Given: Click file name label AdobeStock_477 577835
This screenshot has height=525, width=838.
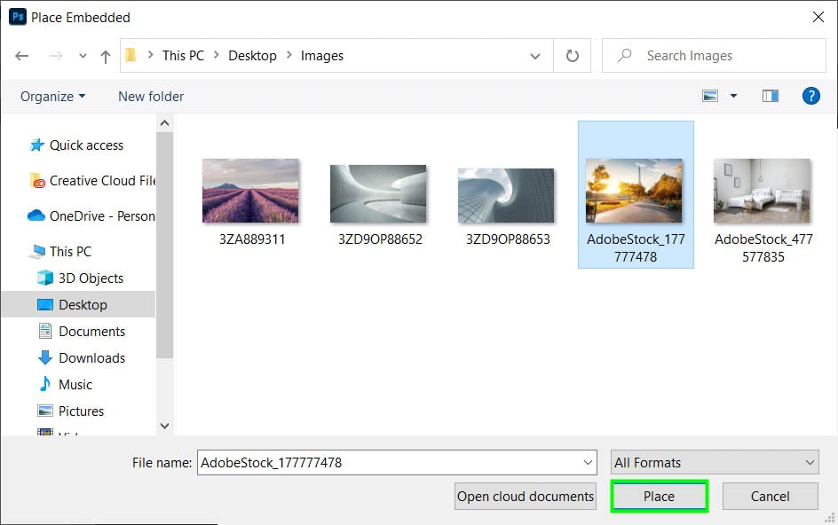Looking at the screenshot, I should pyautogui.click(x=763, y=247).
